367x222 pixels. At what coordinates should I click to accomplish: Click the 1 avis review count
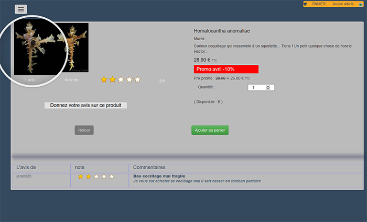[29, 80]
